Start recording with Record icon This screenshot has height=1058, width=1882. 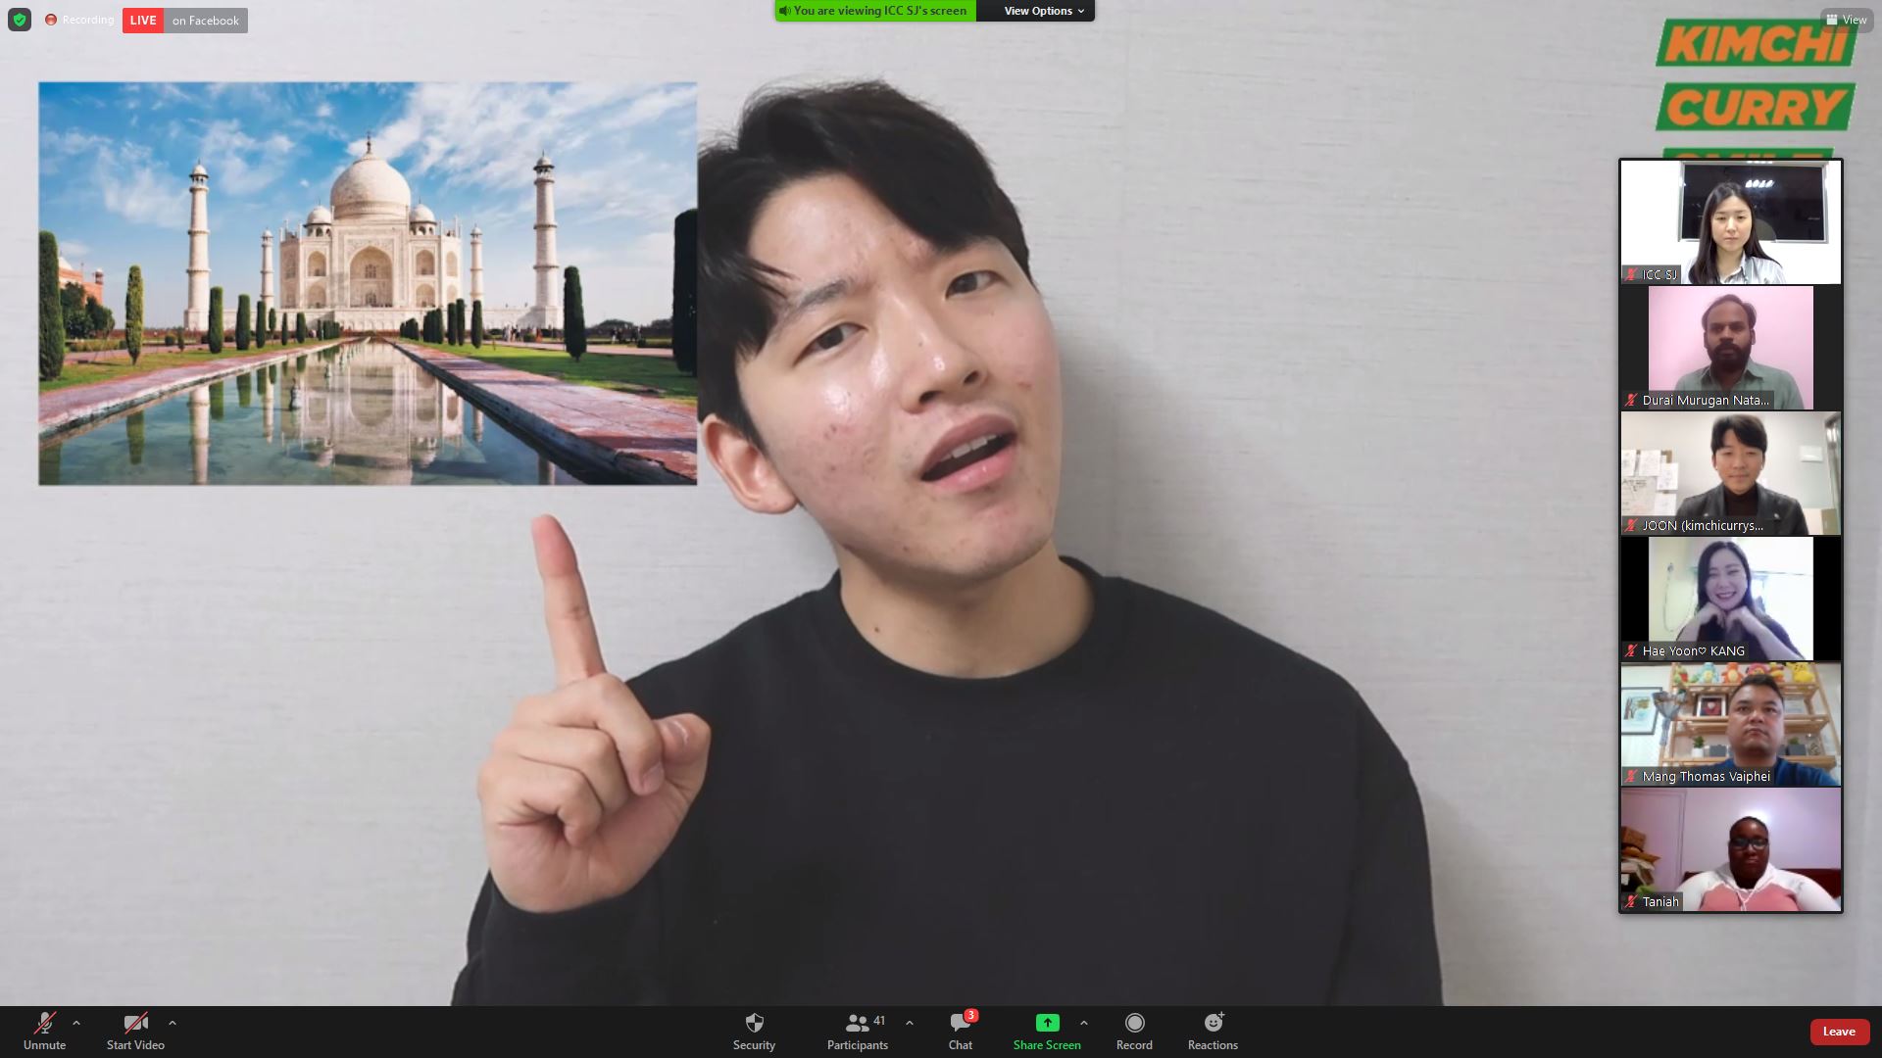pyautogui.click(x=1134, y=1023)
